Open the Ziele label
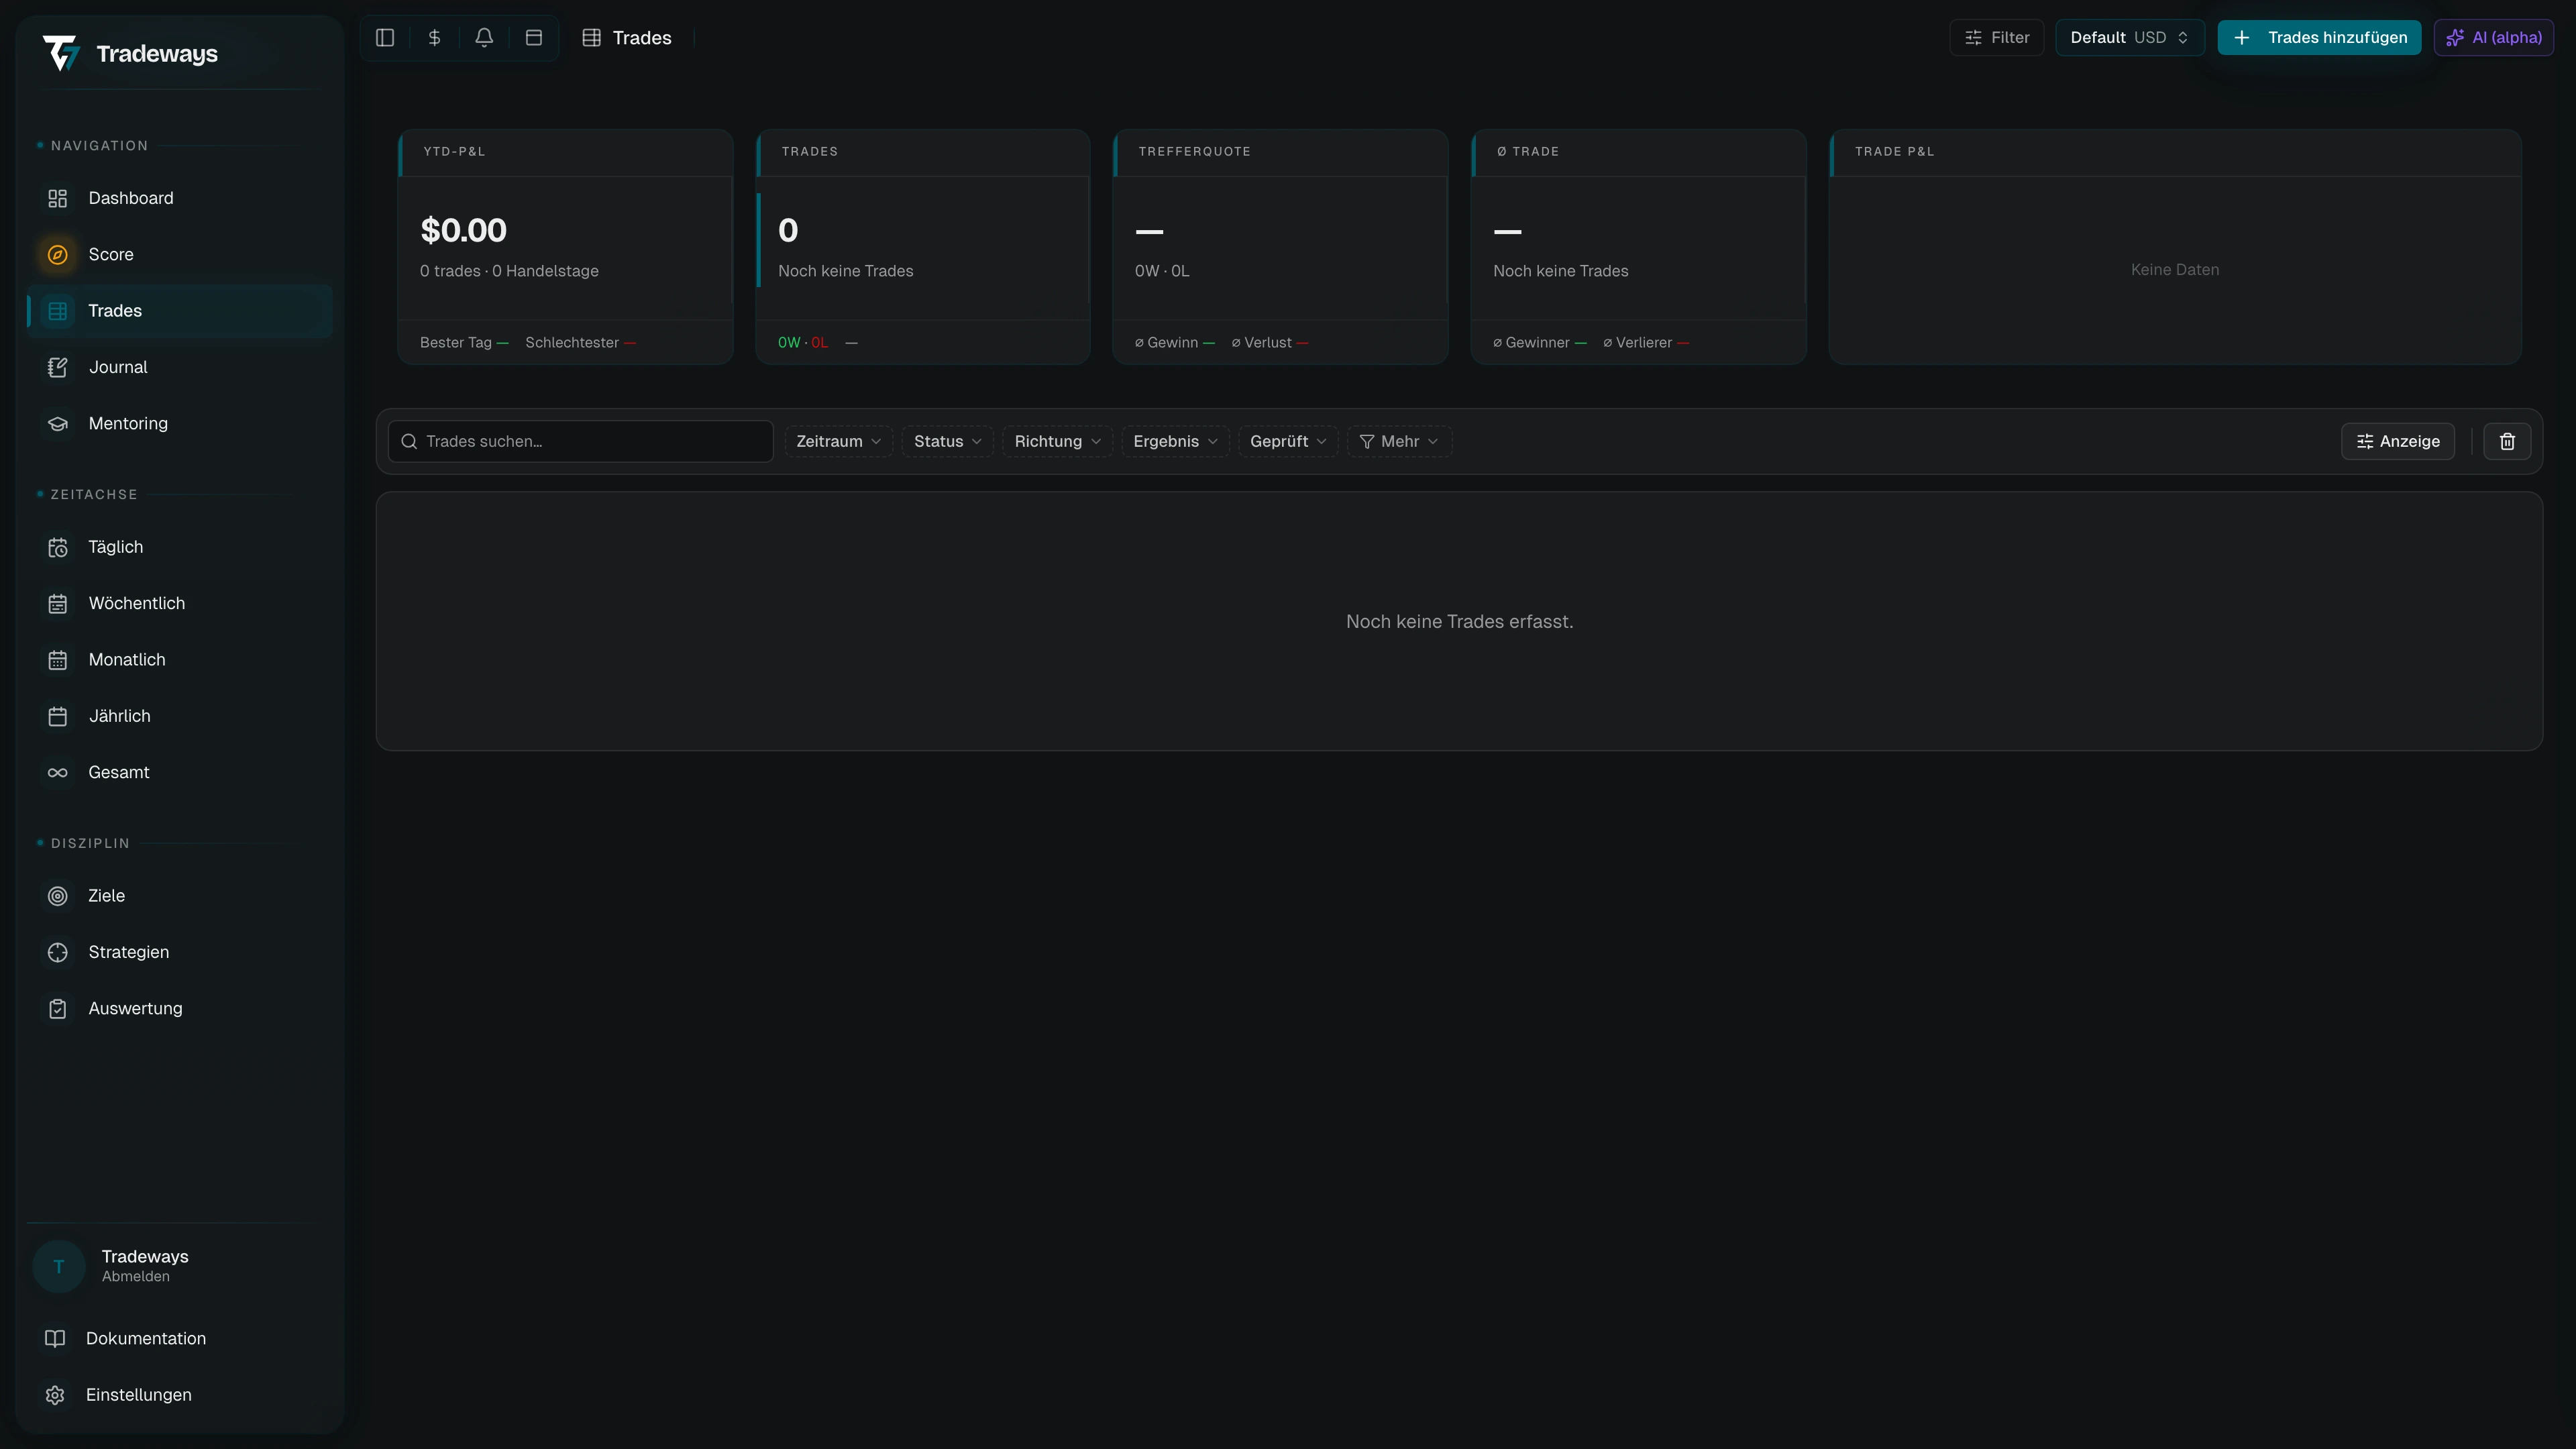2576x1449 pixels. (107, 896)
